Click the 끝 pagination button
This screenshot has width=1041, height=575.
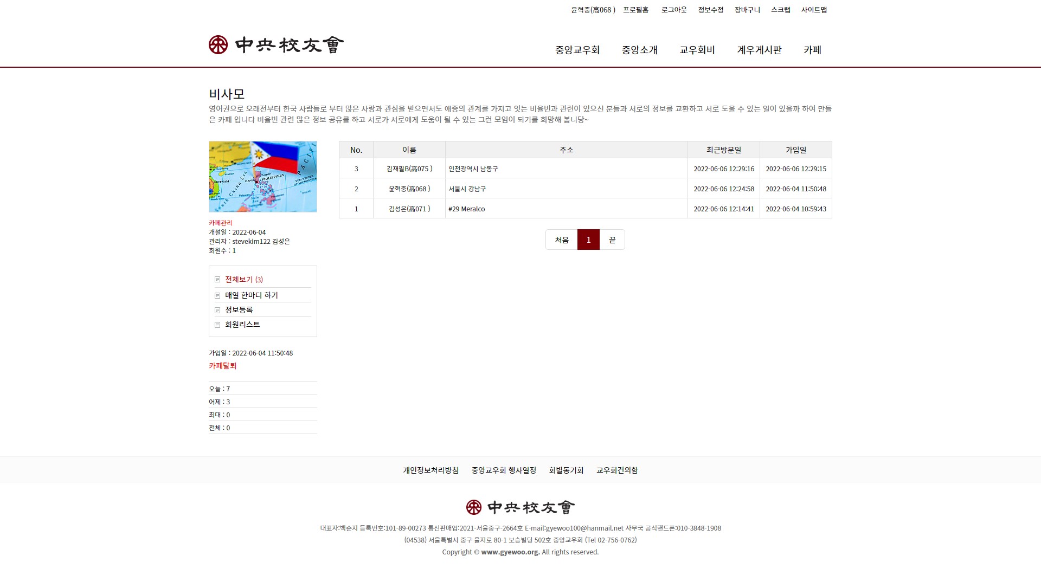tap(612, 240)
